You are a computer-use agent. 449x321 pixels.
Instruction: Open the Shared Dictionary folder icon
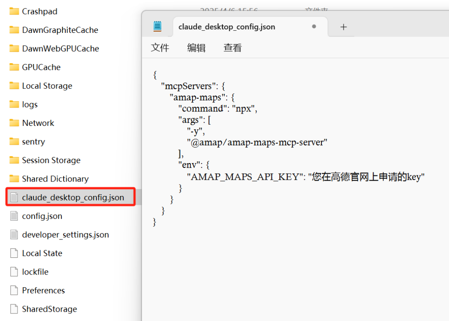14,179
